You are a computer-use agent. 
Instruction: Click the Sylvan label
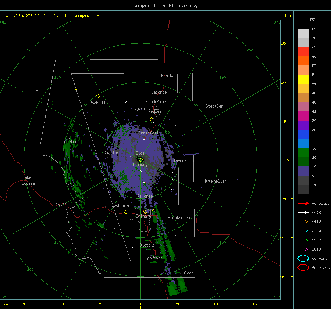click(x=141, y=108)
